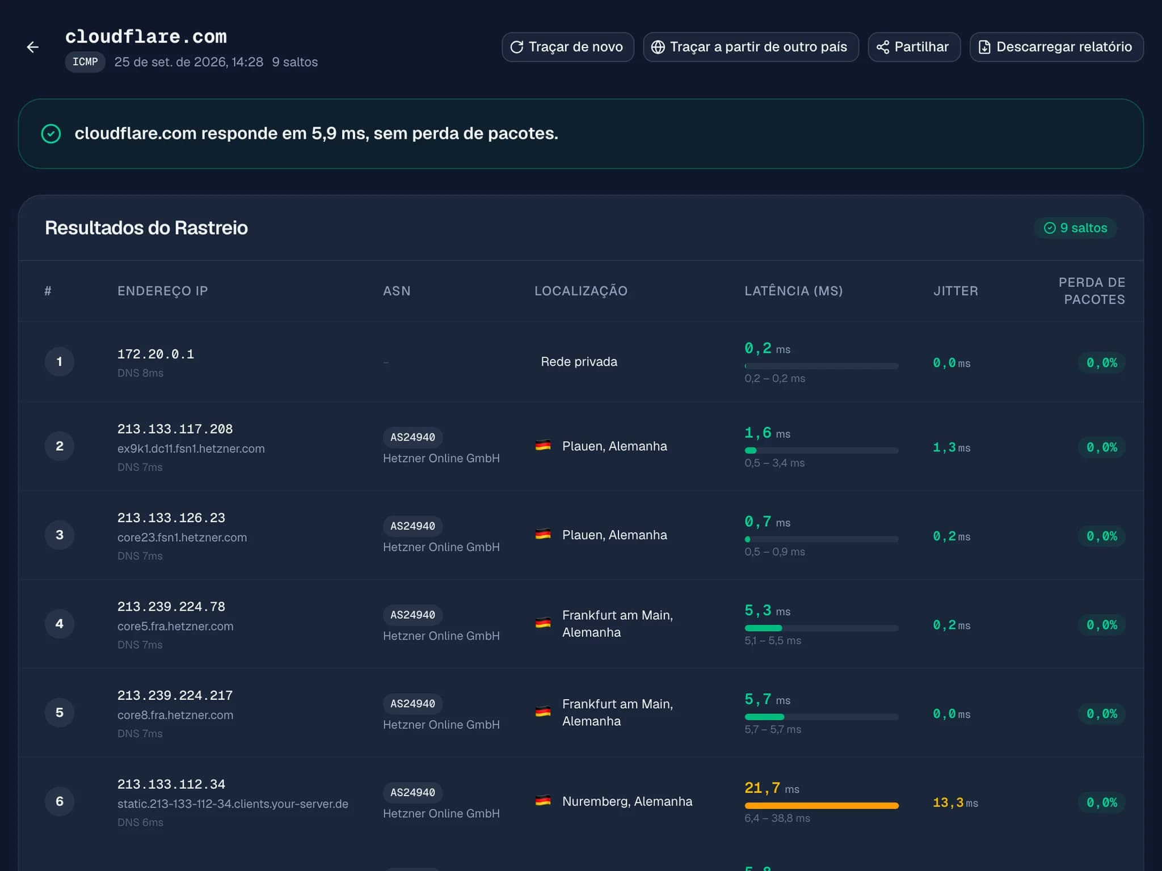
Task: Go back using the left arrow icon
Action: [33, 47]
